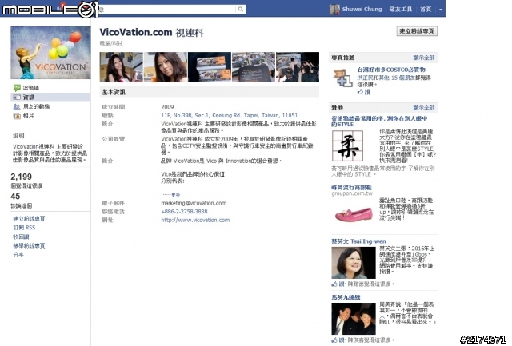
Task: Click the Tsai Ing-wen ad photo
Action: [354, 263]
